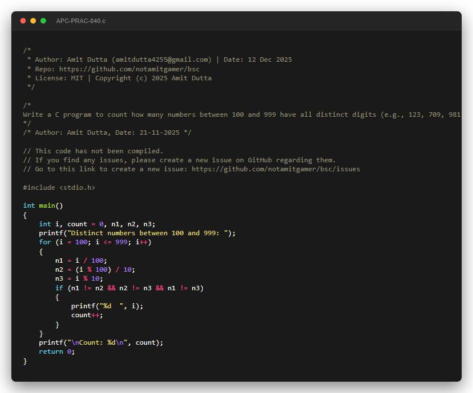The width and height of the screenshot is (473, 393).
Task: Click the APC-PRAC-040.c file title
Action: 80,21
